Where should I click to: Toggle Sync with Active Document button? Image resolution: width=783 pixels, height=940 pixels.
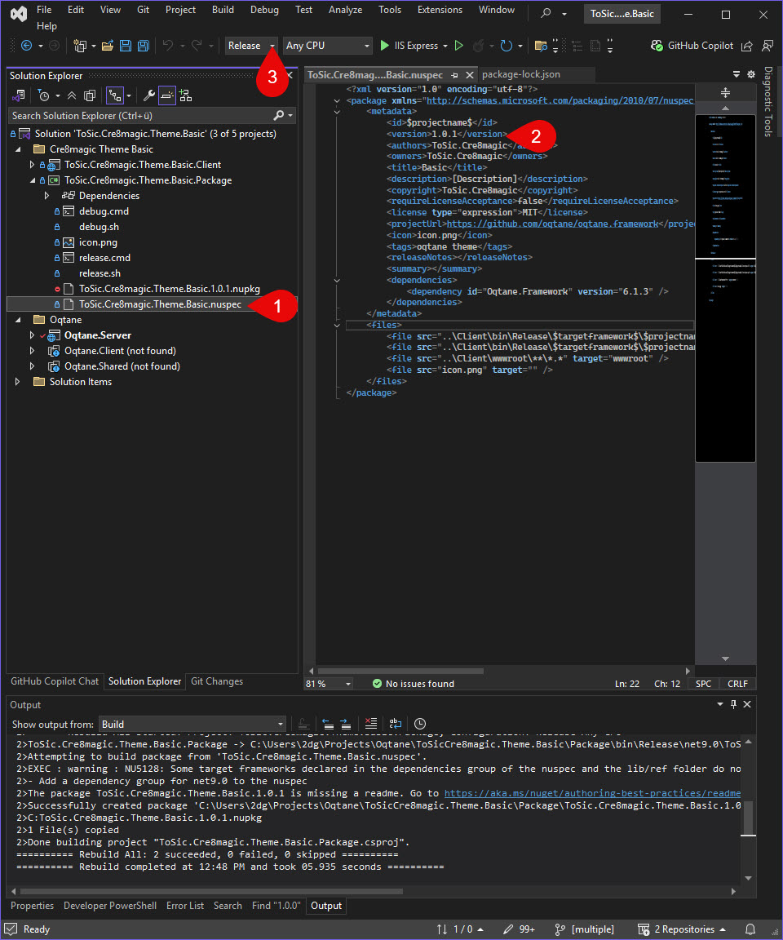tap(115, 95)
